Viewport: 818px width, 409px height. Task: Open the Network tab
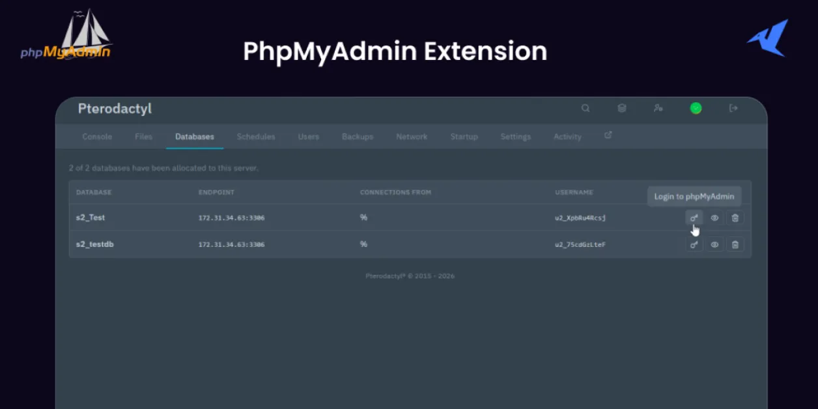pos(412,137)
